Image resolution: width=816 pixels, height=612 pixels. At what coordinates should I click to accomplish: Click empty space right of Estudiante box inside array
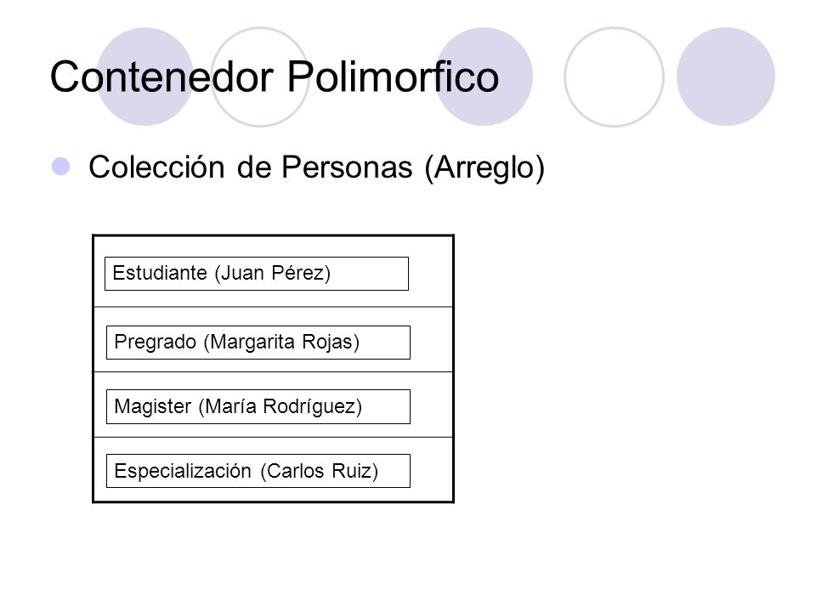pyautogui.click(x=431, y=272)
